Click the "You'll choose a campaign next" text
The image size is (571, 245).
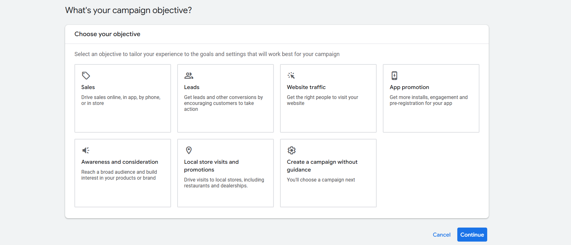(x=321, y=180)
